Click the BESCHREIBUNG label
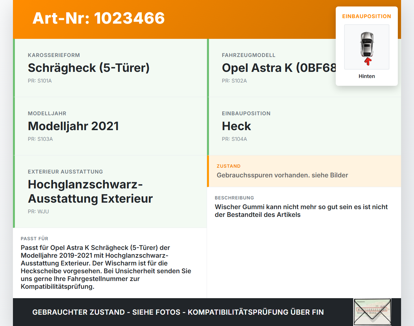The width and height of the screenshot is (414, 326). pos(234,198)
